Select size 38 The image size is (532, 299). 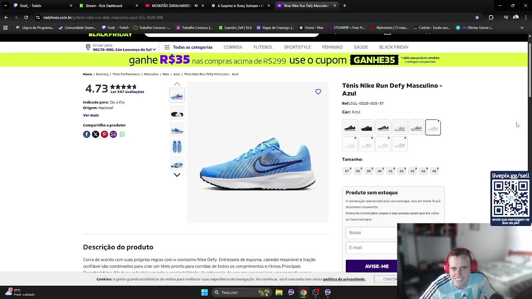(x=357, y=171)
